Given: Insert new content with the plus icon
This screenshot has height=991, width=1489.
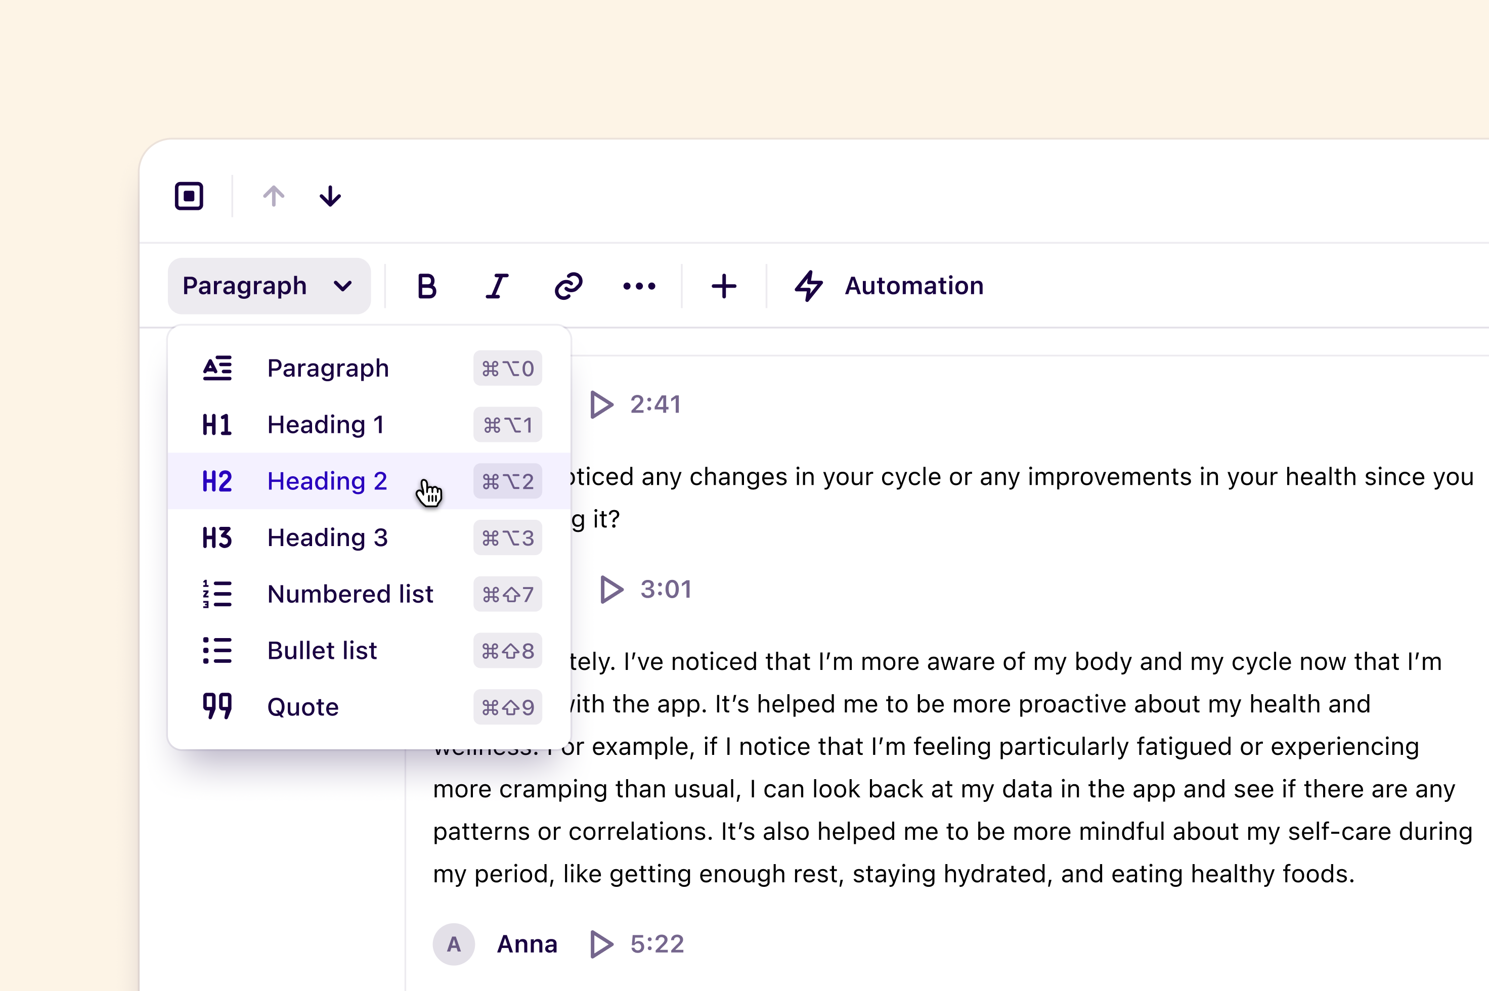Looking at the screenshot, I should (723, 286).
